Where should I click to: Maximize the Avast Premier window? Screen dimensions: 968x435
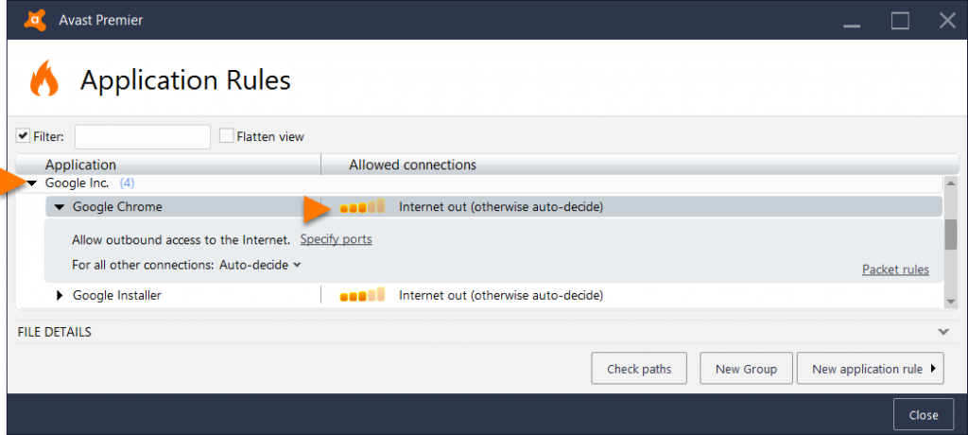pos(900,20)
